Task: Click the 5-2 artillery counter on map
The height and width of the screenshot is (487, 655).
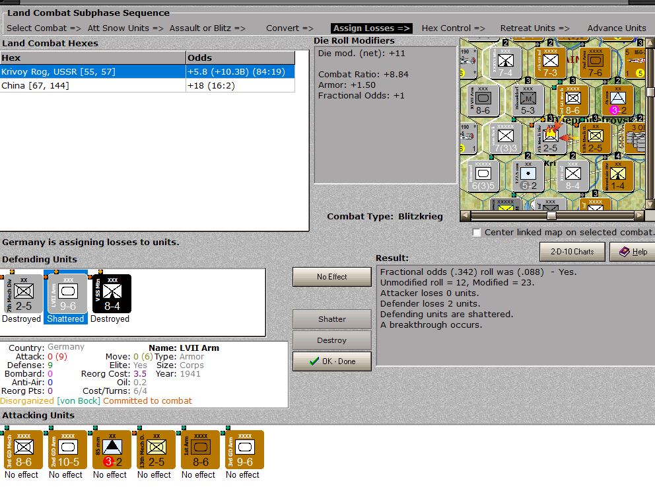Action: [x=528, y=177]
